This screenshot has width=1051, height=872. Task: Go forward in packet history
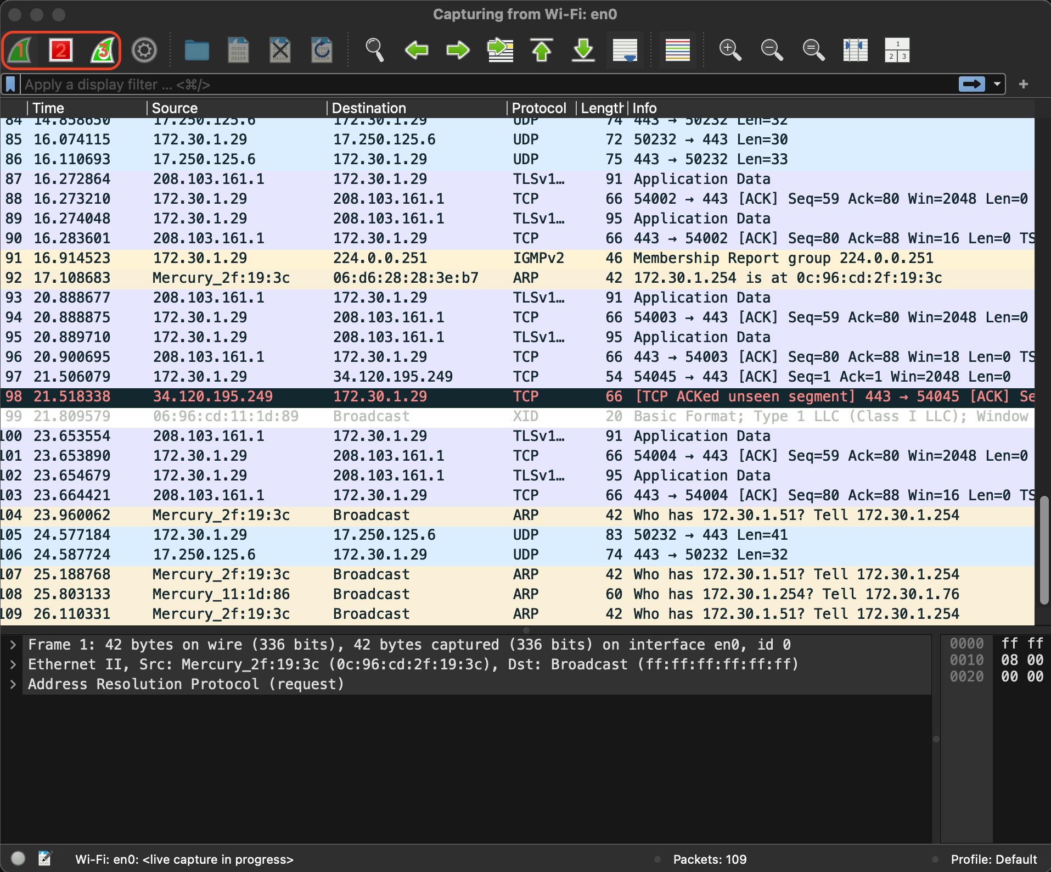pos(458,51)
